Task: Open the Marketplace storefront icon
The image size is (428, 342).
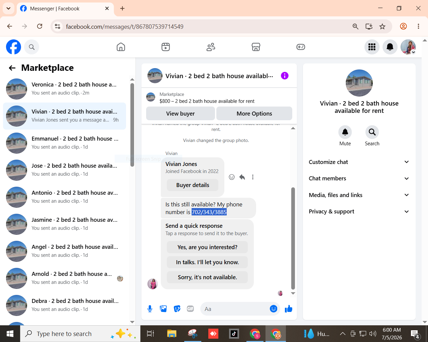Action: [256, 47]
